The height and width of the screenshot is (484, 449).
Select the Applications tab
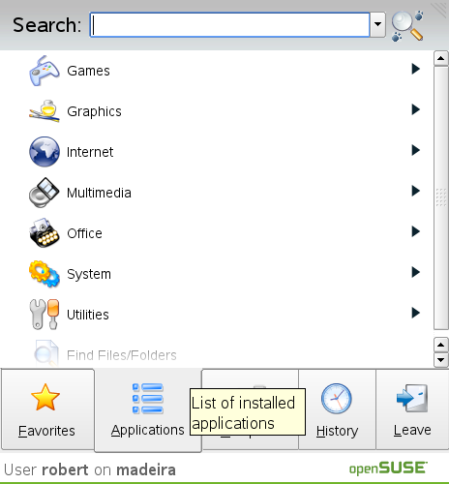coord(148,409)
